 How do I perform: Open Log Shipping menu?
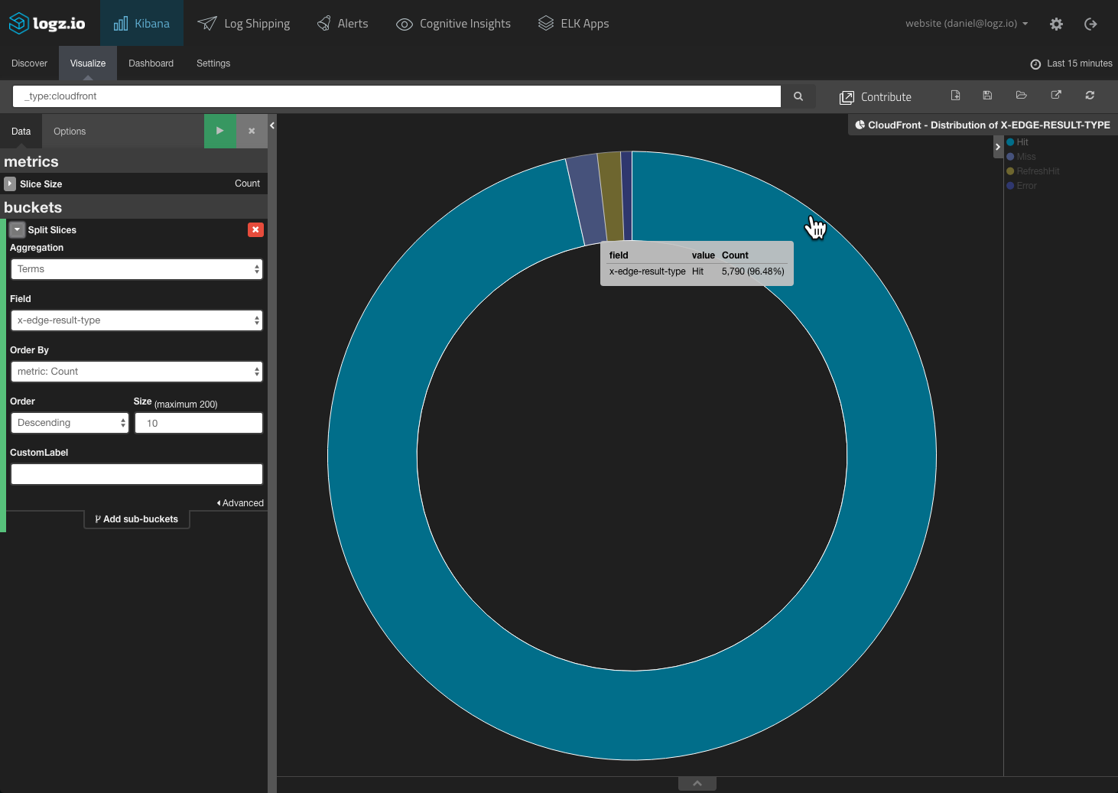(x=244, y=24)
